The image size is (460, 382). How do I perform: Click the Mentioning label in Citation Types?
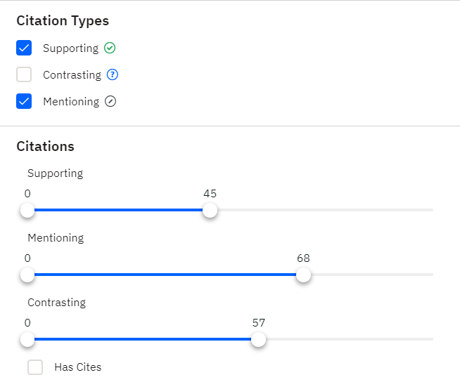coord(71,102)
